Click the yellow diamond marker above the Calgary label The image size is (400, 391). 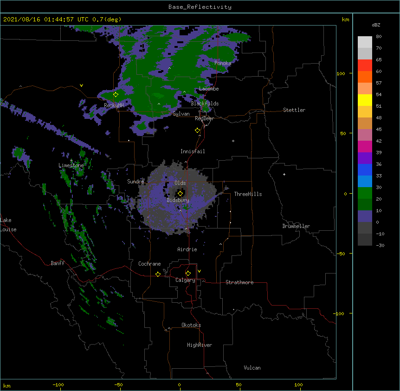(x=188, y=274)
